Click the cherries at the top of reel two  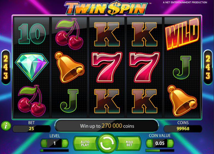tap(69, 34)
